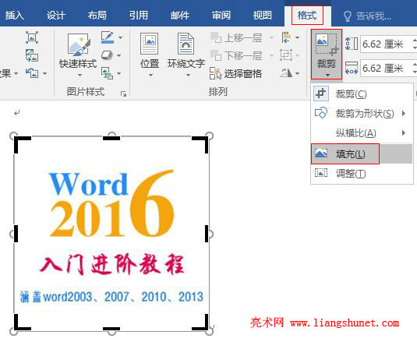Click the rotate objects icon
Screen dimensions: 417x342
coord(286,72)
